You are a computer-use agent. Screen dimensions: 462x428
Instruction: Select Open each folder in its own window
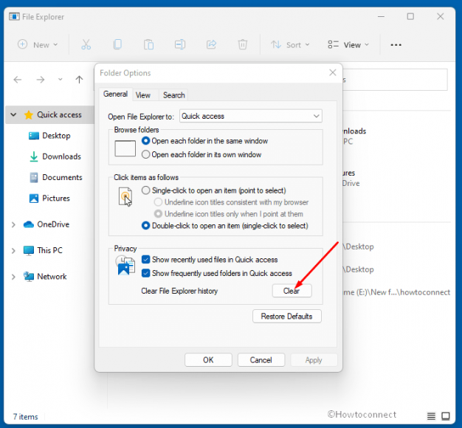[x=201, y=154]
